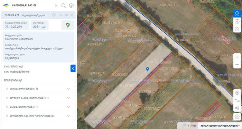242x129 pixels.
Task: Click parcel label 73.12.22.794 on map
Action: tap(122, 30)
